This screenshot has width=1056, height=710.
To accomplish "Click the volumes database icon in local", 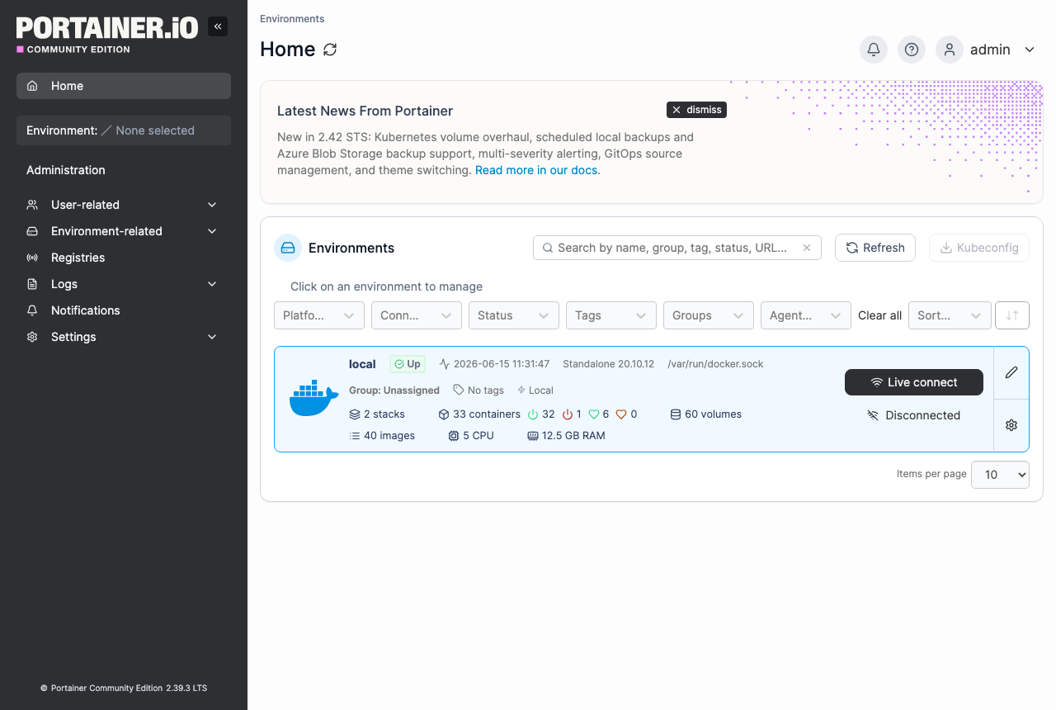I will (x=676, y=414).
